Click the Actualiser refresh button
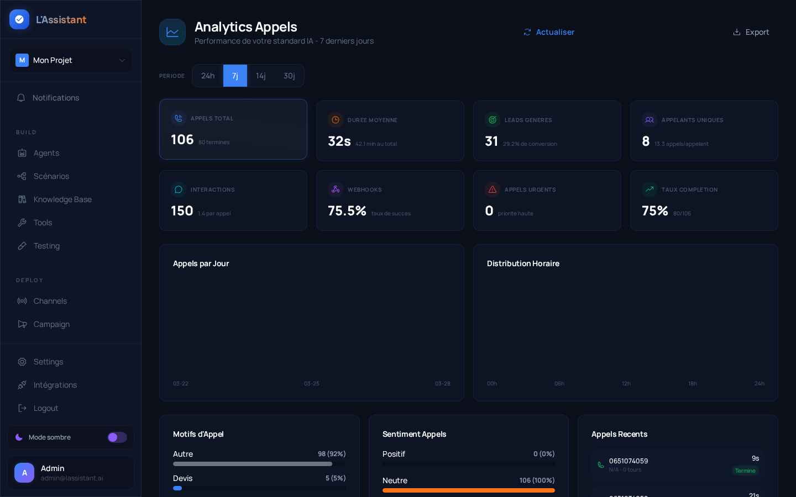Image resolution: width=796 pixels, height=497 pixels. coord(549,32)
